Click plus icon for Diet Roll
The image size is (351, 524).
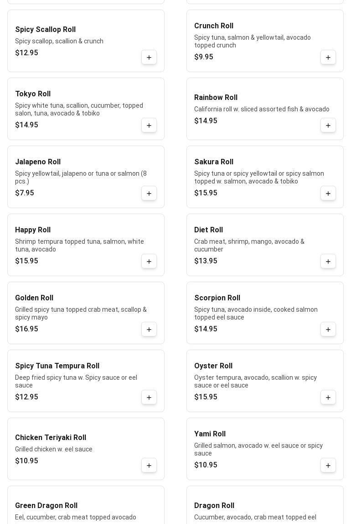tap(328, 262)
